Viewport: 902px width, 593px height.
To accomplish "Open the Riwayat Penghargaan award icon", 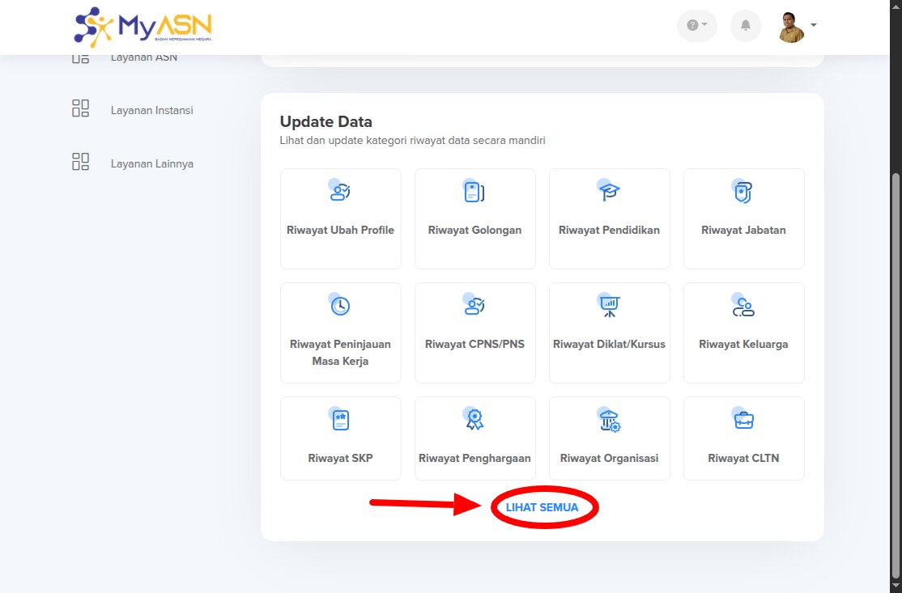I will 474,420.
